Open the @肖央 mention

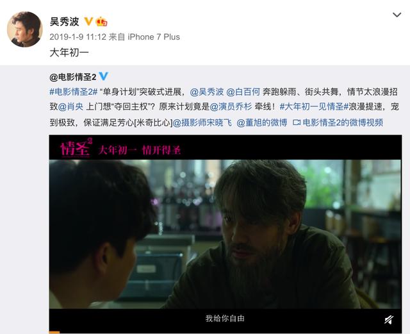pyautogui.click(x=70, y=107)
